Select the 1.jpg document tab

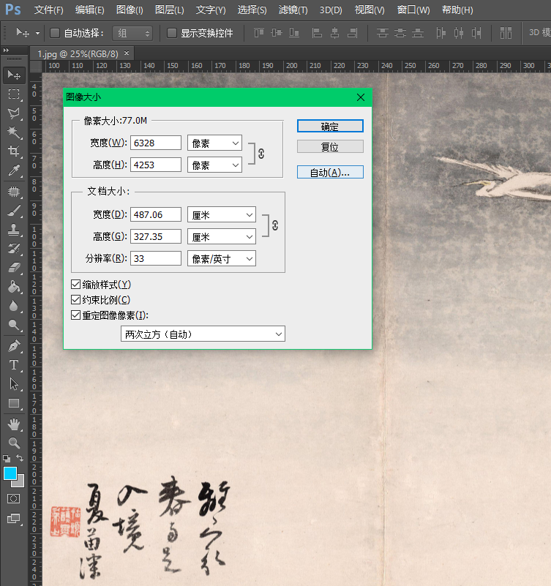tap(78, 54)
